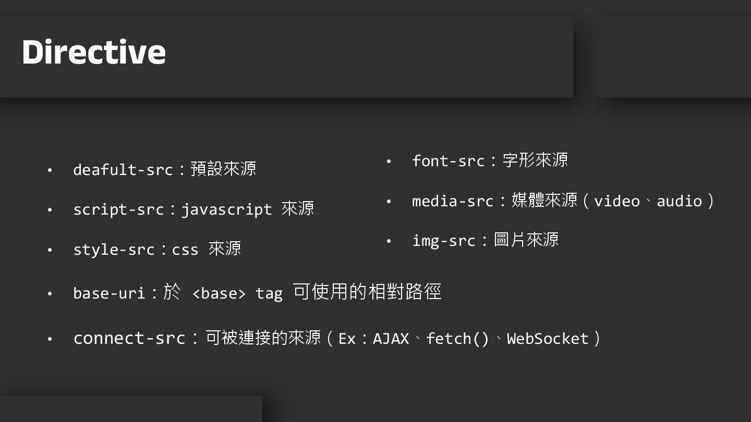This screenshot has width=751, height=422.
Task: Click the base-uri directive label
Action: point(108,293)
